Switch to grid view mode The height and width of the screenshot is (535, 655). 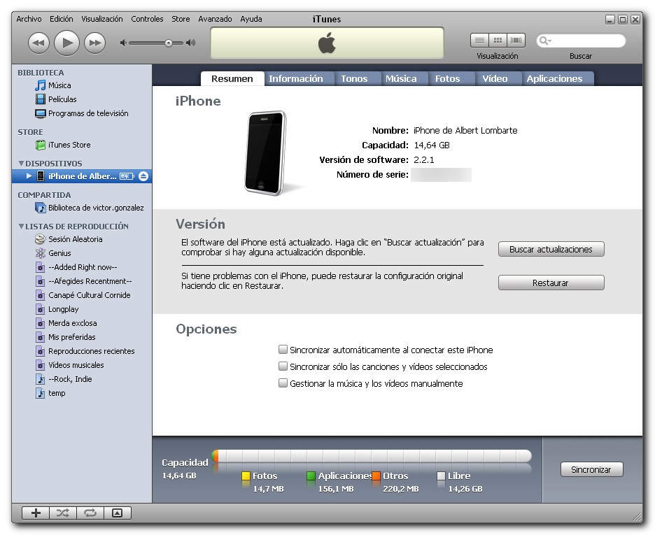(498, 41)
